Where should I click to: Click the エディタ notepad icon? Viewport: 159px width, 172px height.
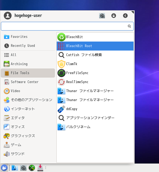7,118
